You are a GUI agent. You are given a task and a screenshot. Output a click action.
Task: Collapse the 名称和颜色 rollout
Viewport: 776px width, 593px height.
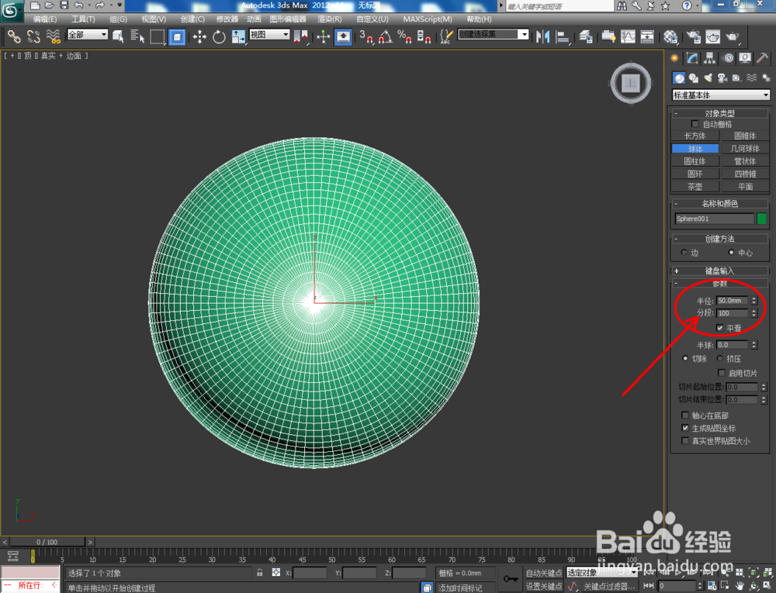point(719,204)
